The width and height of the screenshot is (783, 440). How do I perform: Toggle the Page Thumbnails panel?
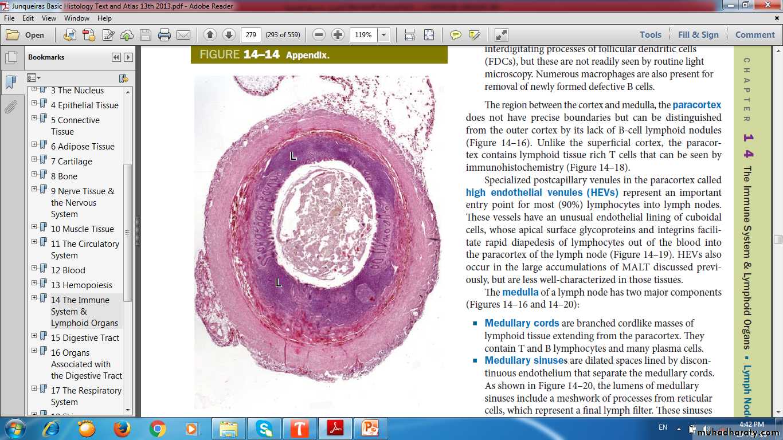[11, 58]
